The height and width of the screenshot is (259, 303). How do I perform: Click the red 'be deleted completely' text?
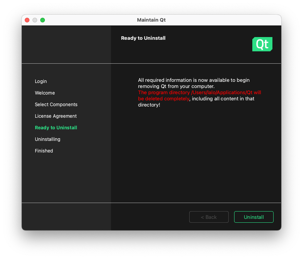pos(163,99)
